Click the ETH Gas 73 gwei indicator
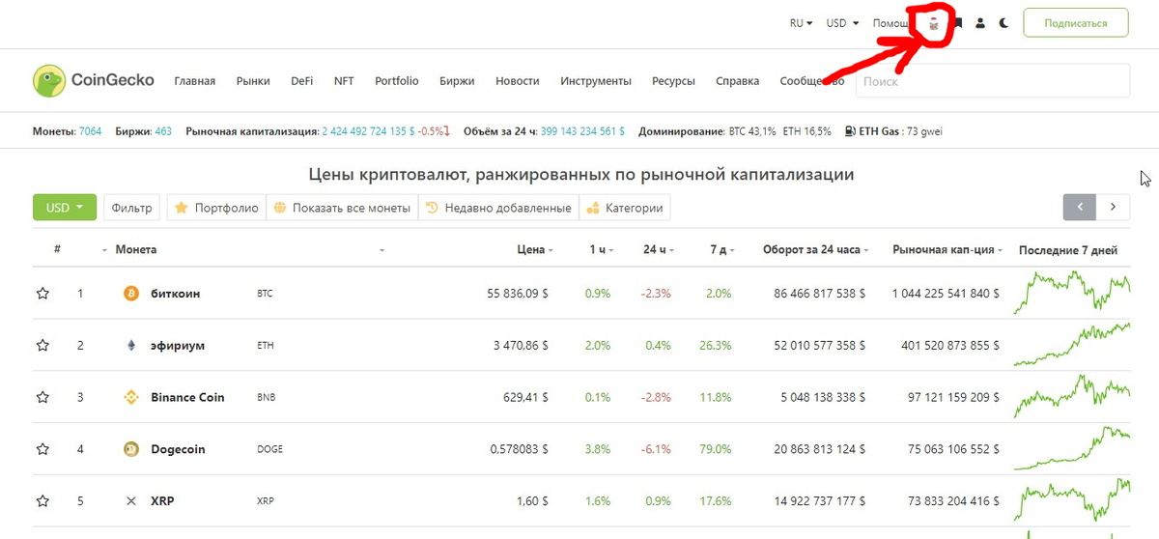 (893, 131)
